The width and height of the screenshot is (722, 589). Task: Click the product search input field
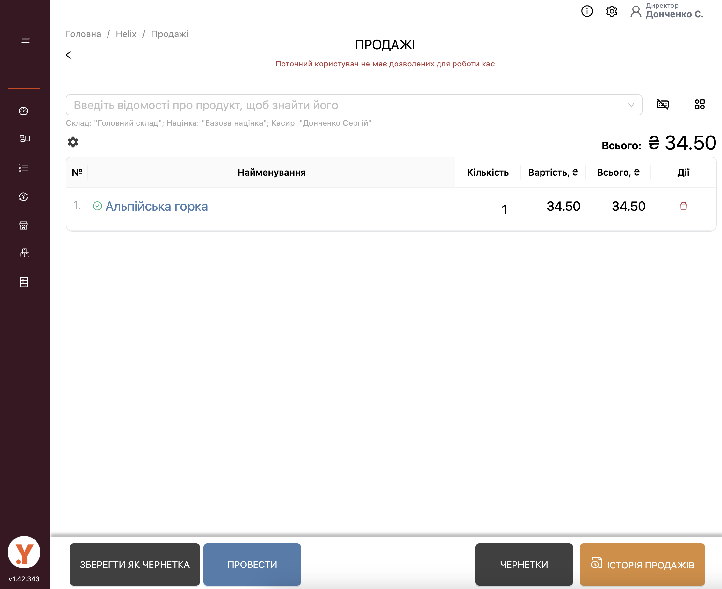pos(346,105)
